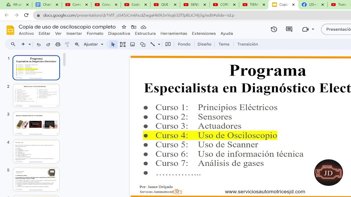Screen dimensions: 351x197
Task: Click the zoom tool icon
Action: coord(77,44)
